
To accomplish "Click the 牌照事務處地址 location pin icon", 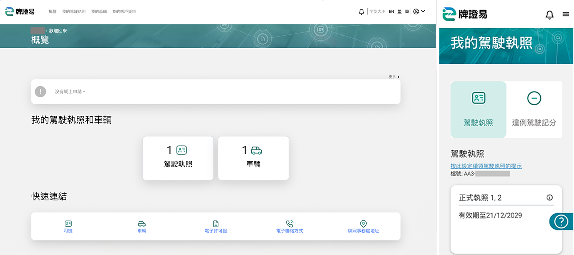I will 363,223.
